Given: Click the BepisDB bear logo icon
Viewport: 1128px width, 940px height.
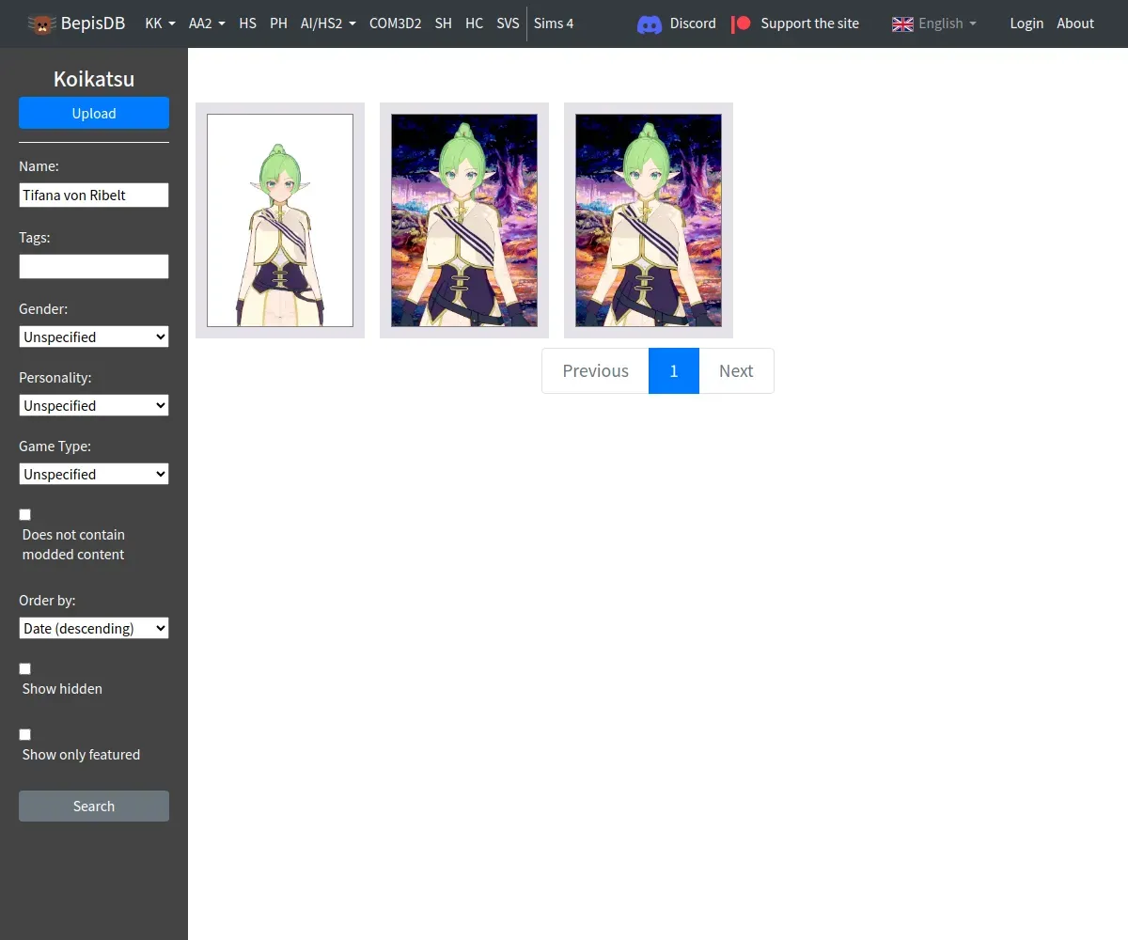Looking at the screenshot, I should point(41,23).
